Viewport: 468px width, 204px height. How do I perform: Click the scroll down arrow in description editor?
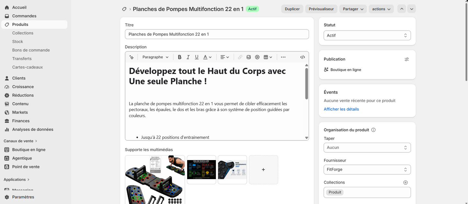pos(307,138)
